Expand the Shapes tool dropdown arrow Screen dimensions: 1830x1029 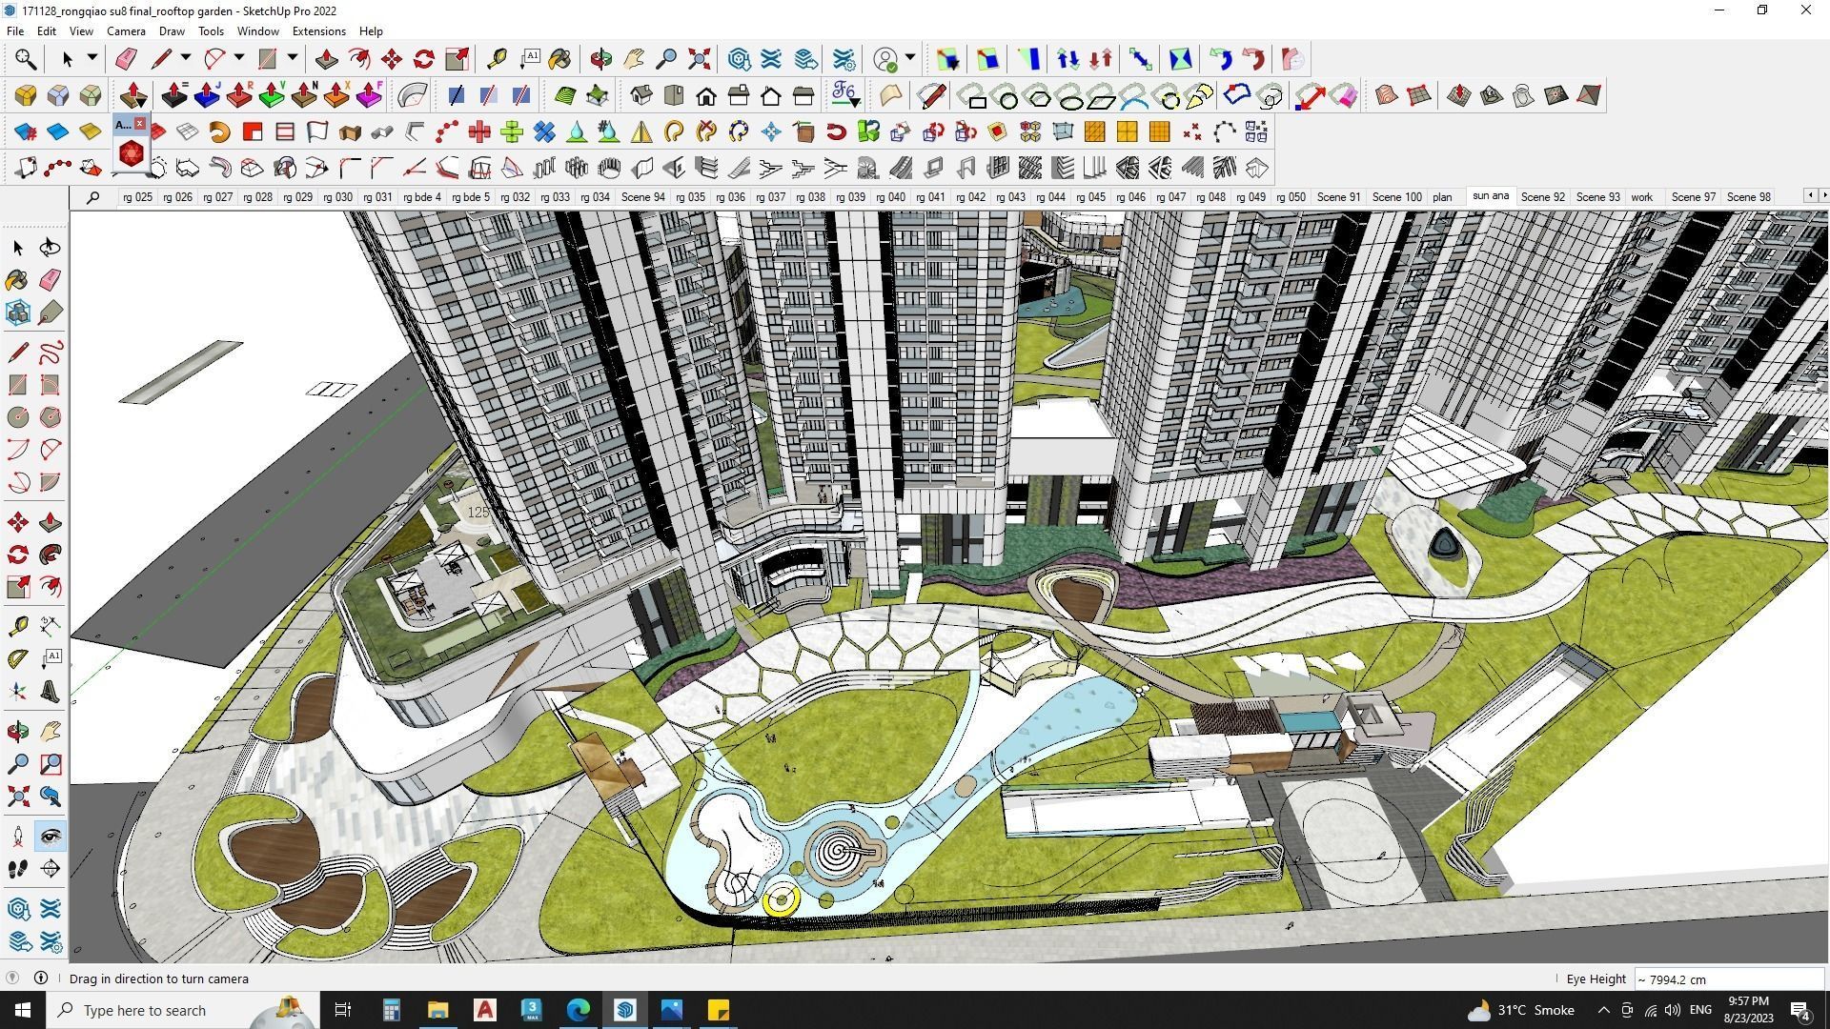point(293,59)
